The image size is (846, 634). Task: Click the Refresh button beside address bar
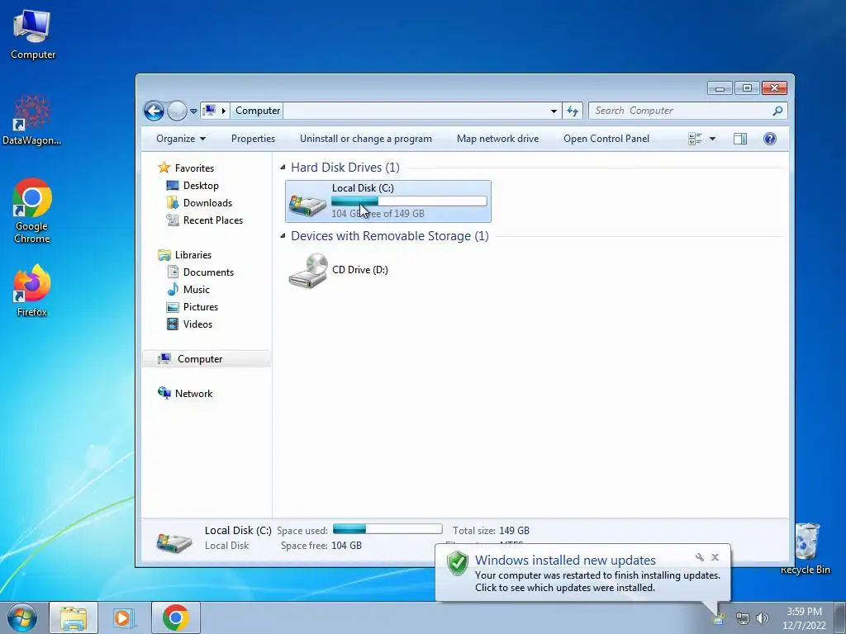(x=573, y=111)
